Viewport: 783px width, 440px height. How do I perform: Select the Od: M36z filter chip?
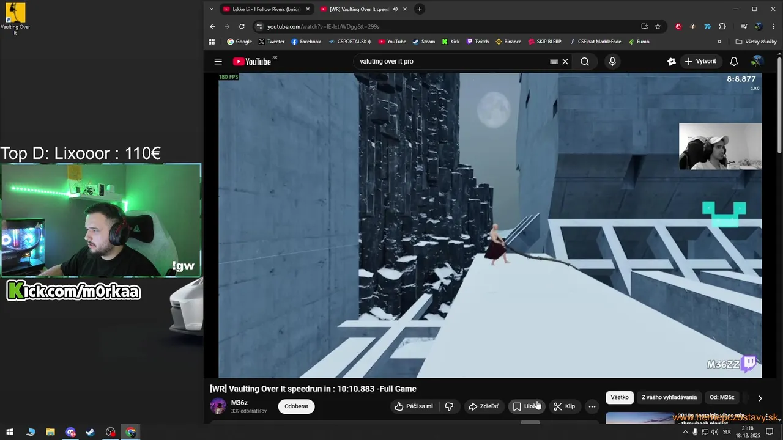[722, 397]
